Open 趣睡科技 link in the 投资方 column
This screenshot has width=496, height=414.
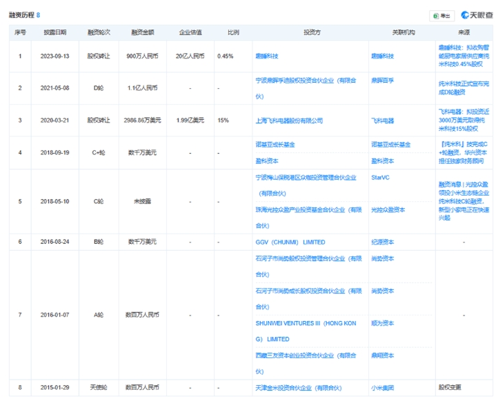point(267,56)
